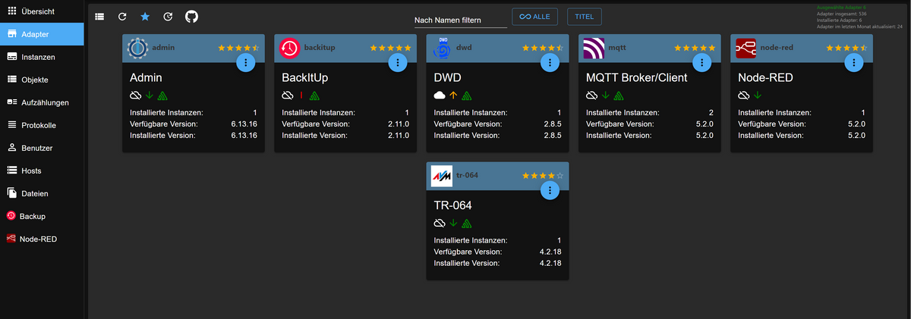
Task: Click the DWD available version 2.8.5
Action: pos(552,124)
